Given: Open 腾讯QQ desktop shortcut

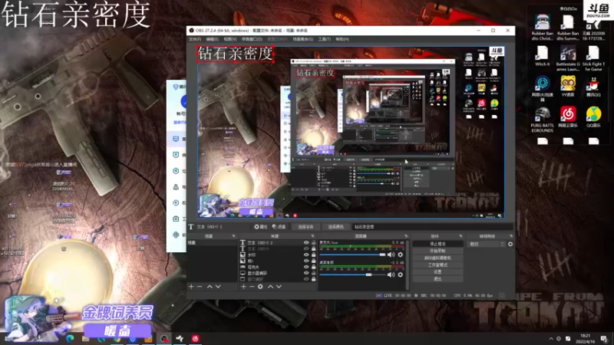Looking at the screenshot, I should (x=593, y=87).
